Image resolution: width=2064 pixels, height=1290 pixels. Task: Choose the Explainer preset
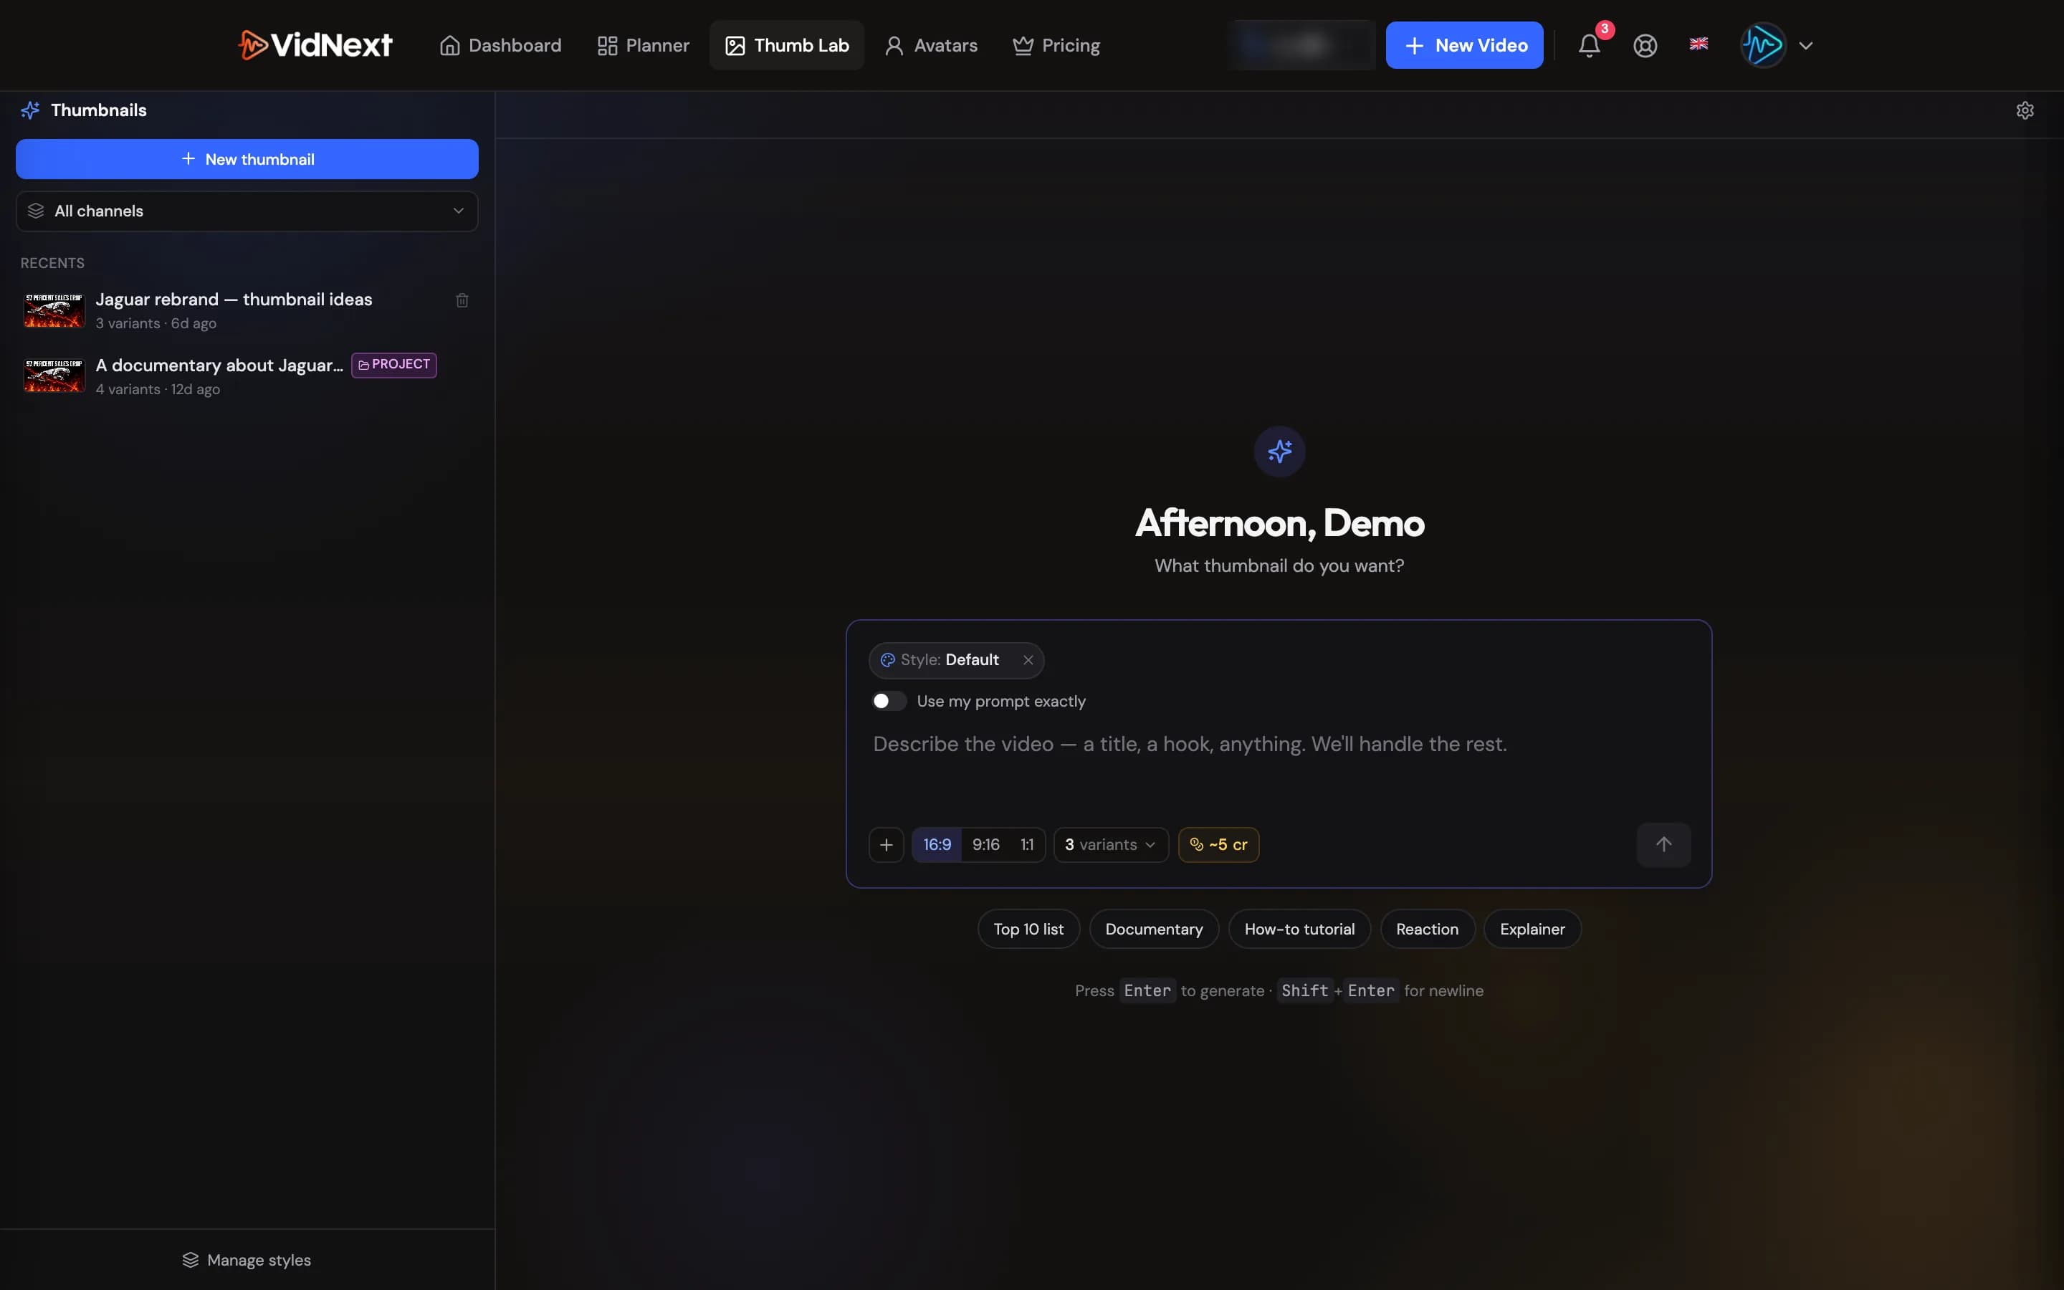tap(1532, 930)
